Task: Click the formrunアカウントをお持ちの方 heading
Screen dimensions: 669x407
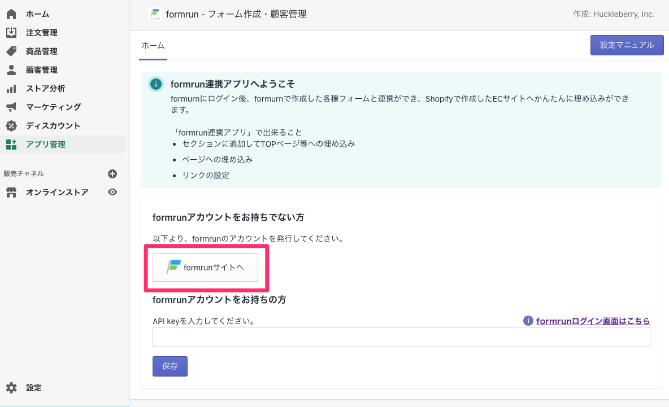Action: coord(219,300)
